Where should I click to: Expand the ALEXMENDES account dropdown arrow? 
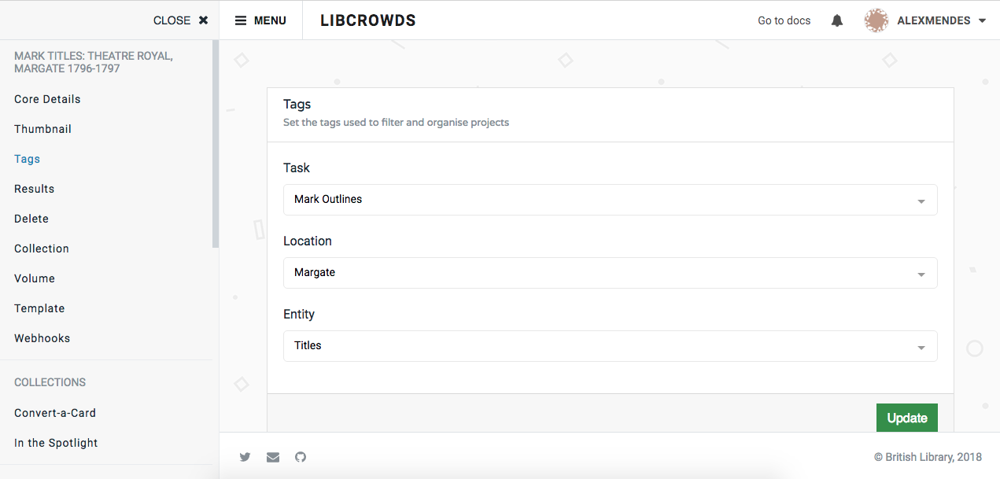coord(980,20)
